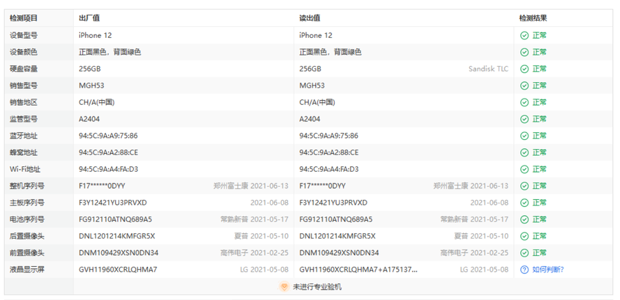Select the 检测结果 column header
This screenshot has width=620, height=300.
click(533, 18)
